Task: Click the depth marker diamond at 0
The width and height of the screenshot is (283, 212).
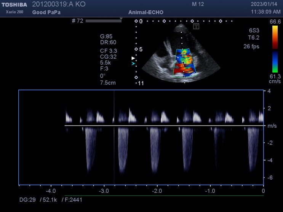Action: [136, 21]
